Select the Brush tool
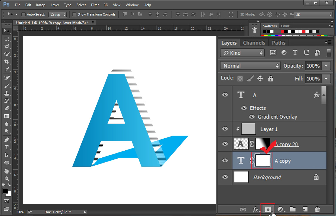The image size is (336, 216). (7, 86)
